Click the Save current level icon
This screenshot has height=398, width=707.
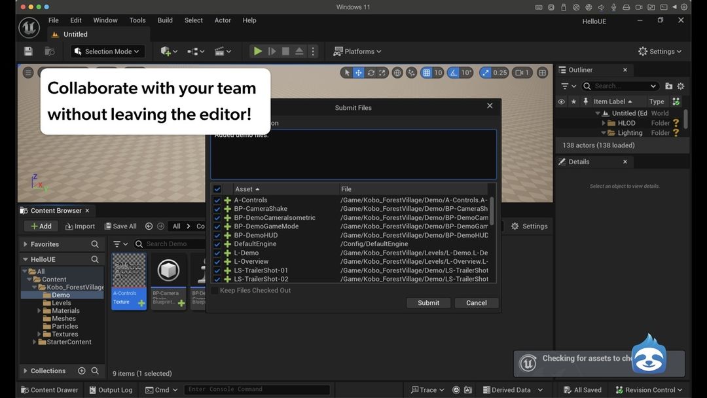(28, 51)
